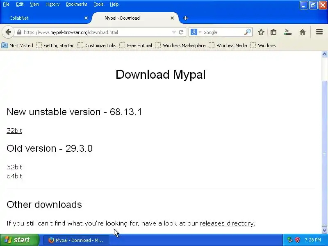Open the hamburger menu button
This screenshot has width=328, height=246.
coord(319,32)
